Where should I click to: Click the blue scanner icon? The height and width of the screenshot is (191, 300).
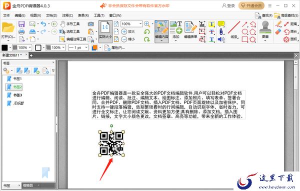[32, 31]
